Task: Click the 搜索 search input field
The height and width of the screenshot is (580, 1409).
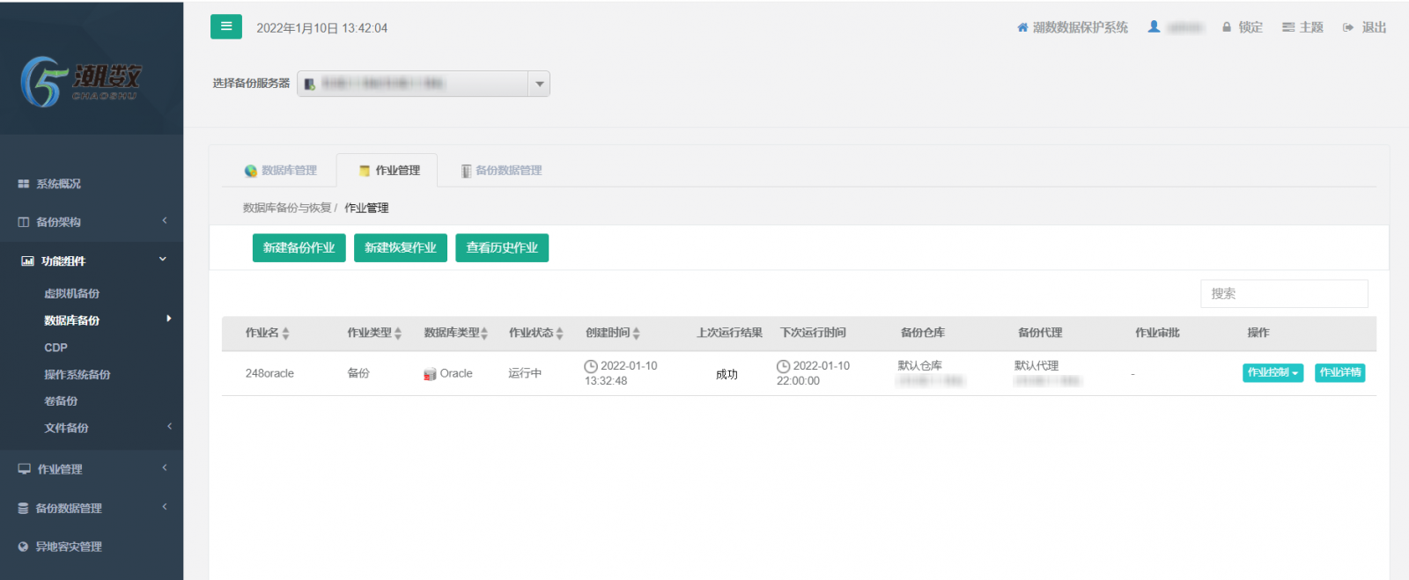Action: pyautogui.click(x=1283, y=294)
